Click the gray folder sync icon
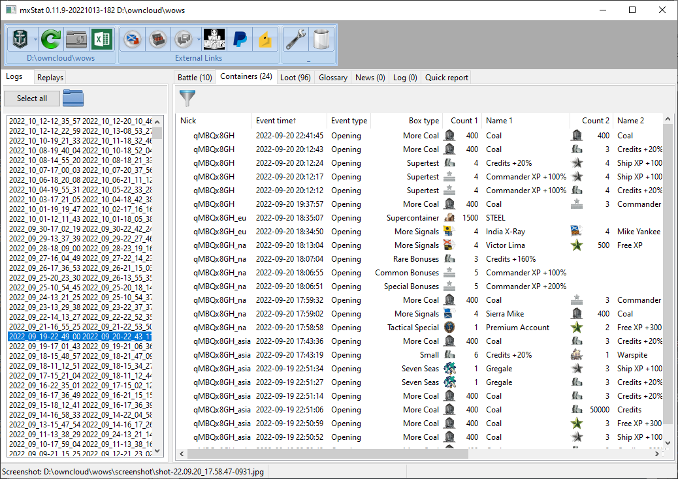Image resolution: width=678 pixels, height=479 pixels. (x=76, y=39)
